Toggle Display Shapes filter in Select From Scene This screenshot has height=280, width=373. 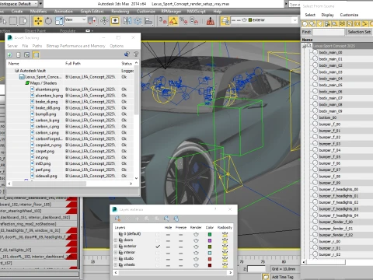click(312, 24)
